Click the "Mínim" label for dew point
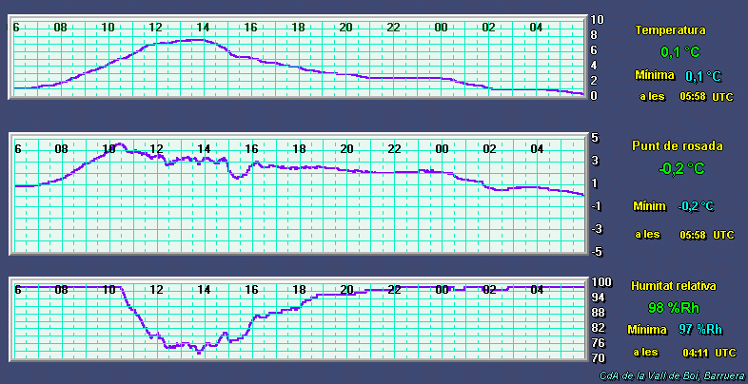The image size is (748, 384). point(649,206)
